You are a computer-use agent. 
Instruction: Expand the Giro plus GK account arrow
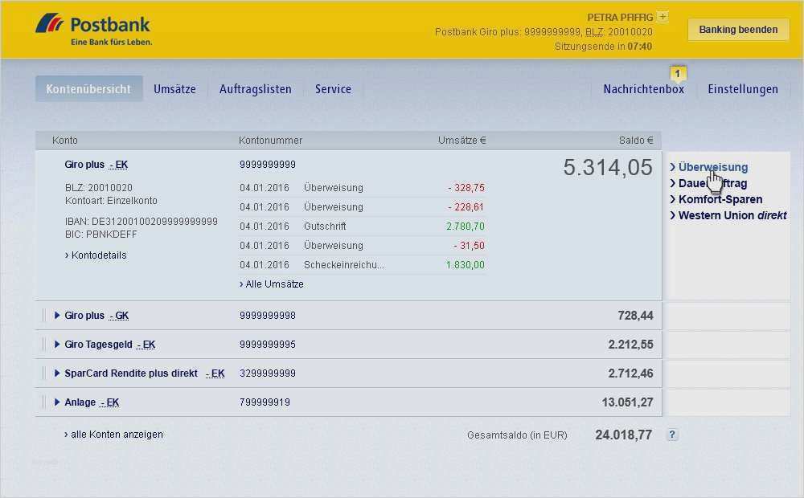click(x=57, y=315)
